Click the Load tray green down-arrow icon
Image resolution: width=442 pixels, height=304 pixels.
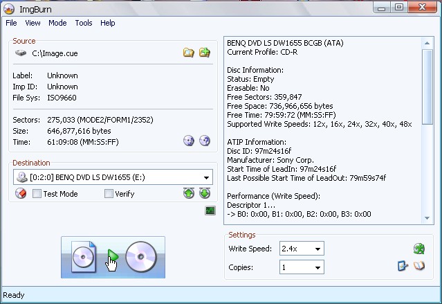click(205, 193)
